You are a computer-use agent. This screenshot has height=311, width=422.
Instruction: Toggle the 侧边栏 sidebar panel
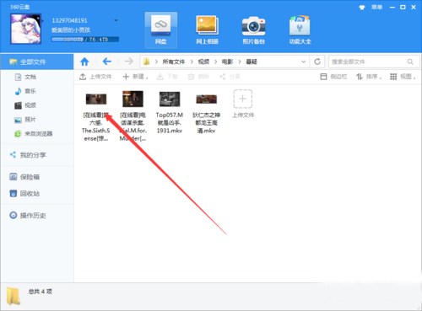pos(333,77)
